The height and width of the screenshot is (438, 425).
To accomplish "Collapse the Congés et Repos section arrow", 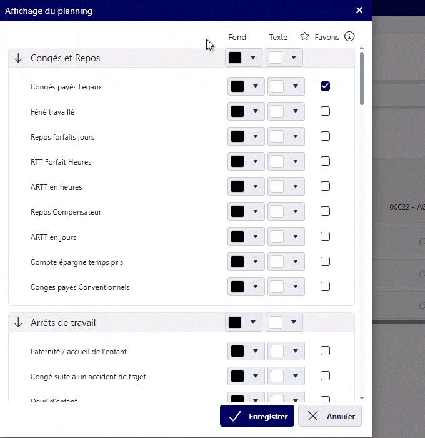I will (18, 58).
